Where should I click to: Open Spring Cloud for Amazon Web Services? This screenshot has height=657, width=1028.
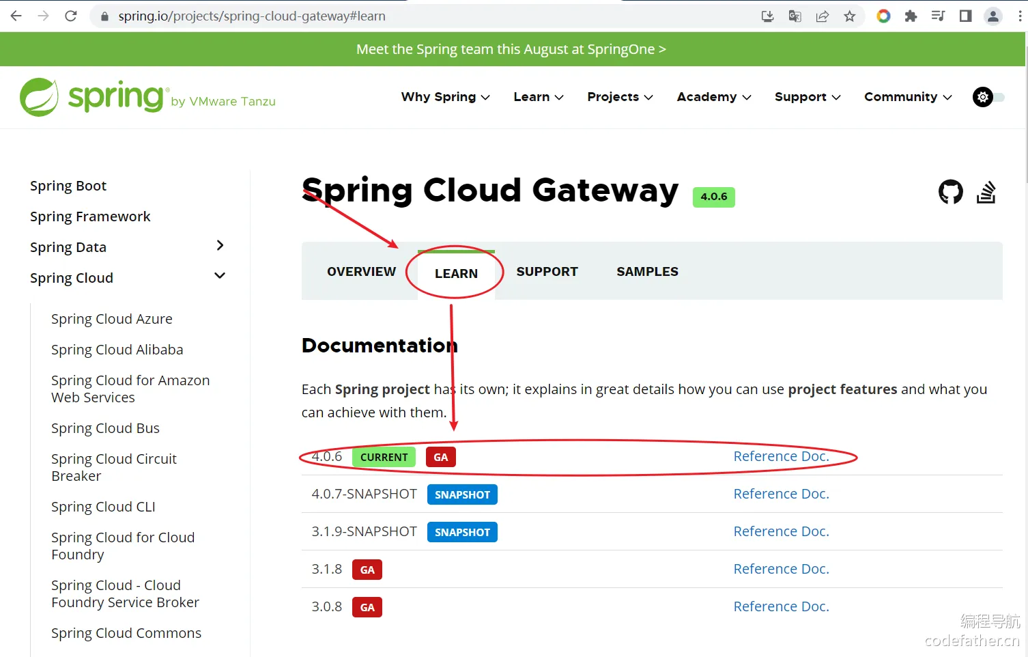130,389
